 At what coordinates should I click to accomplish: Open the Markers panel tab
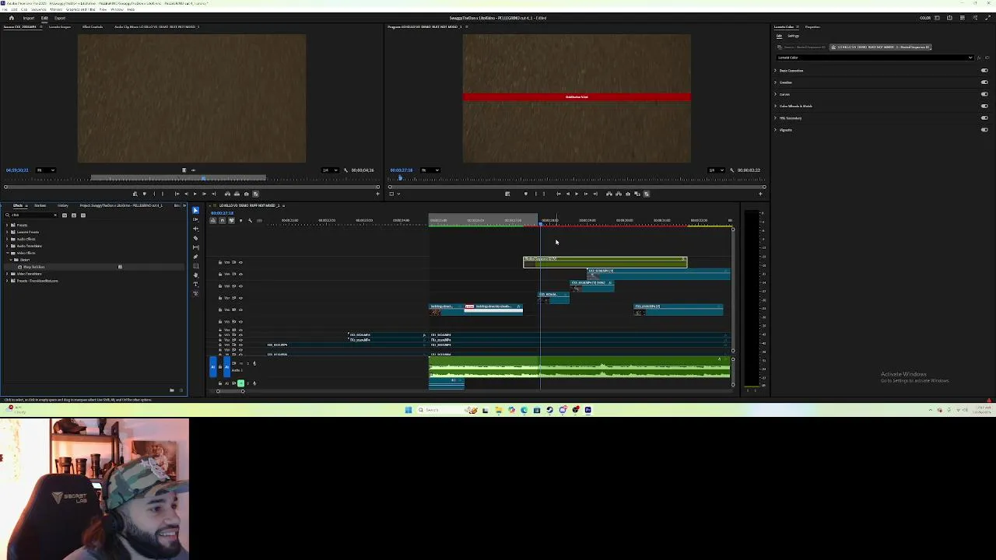point(40,205)
